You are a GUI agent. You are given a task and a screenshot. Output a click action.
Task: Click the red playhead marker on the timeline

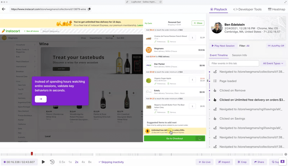tap(32, 154)
